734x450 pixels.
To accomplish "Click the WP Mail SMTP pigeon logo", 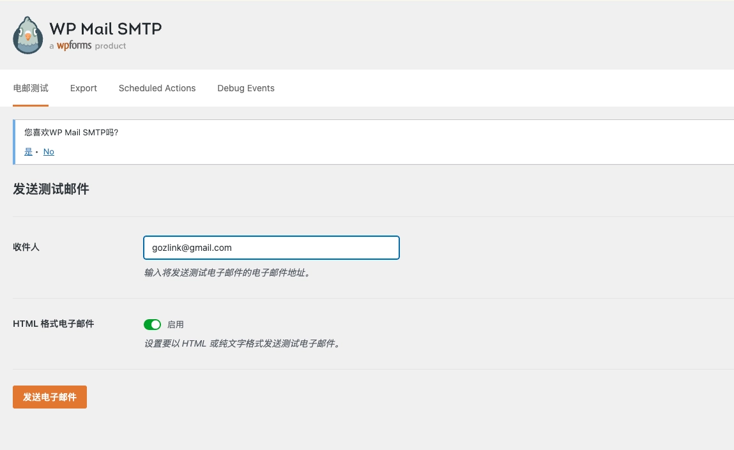I will click(x=28, y=35).
